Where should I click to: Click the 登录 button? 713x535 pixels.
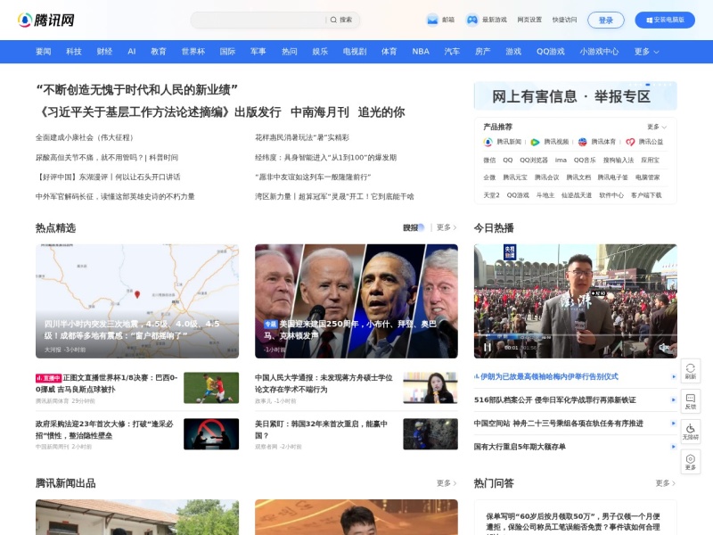tap(606, 20)
